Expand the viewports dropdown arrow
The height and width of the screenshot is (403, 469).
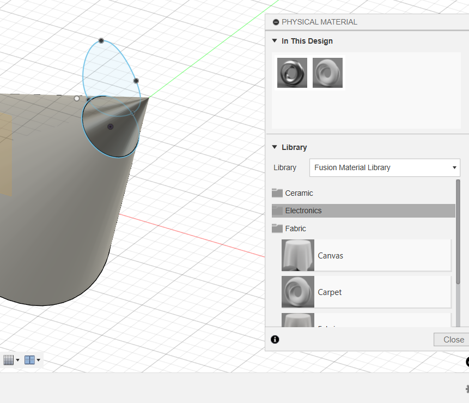pyautogui.click(x=39, y=360)
